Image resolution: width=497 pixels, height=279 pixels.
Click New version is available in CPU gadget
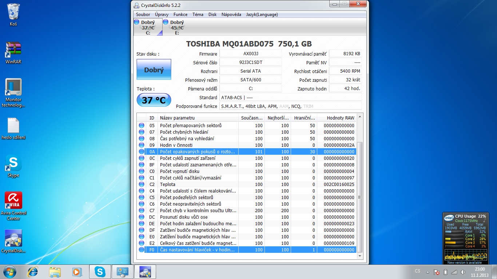point(464,263)
